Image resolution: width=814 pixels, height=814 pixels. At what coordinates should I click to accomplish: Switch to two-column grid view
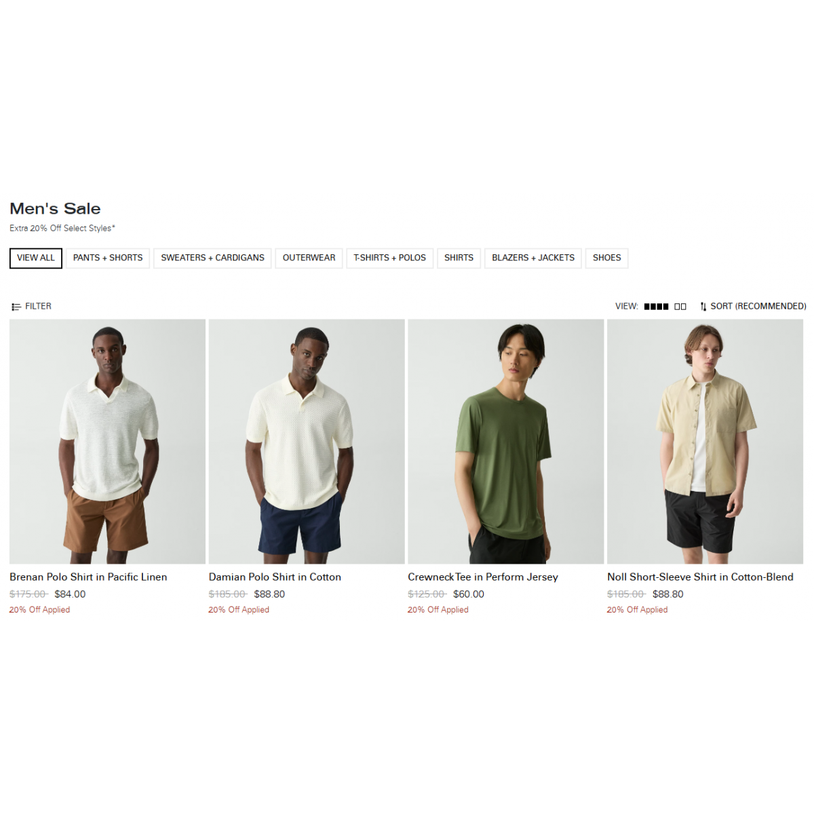[x=680, y=307]
